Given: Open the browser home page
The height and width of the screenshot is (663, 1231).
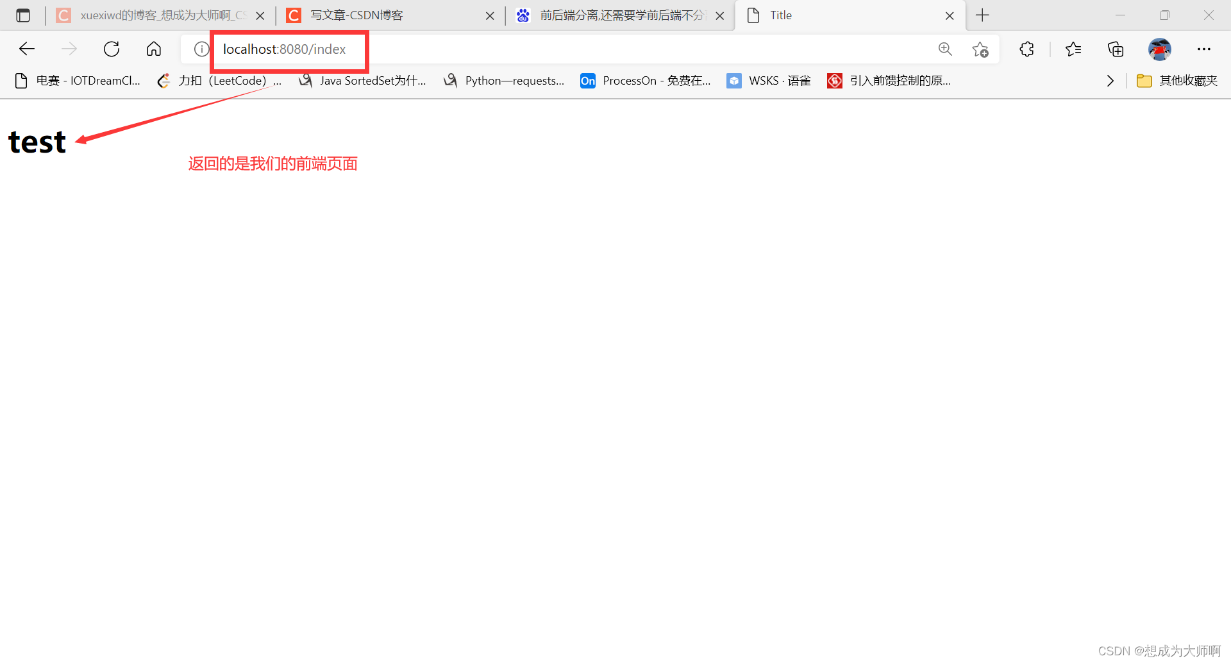Looking at the screenshot, I should click(154, 49).
